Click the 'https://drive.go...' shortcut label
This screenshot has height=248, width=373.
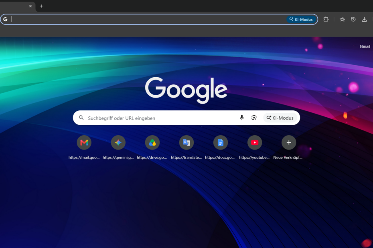(152, 157)
